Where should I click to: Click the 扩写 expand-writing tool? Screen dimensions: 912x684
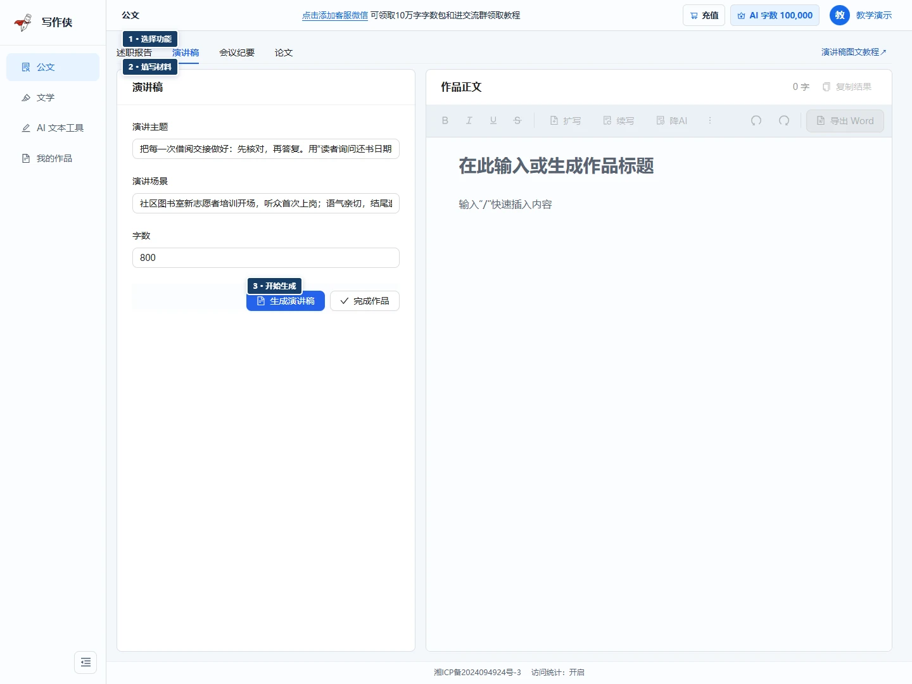coord(566,120)
